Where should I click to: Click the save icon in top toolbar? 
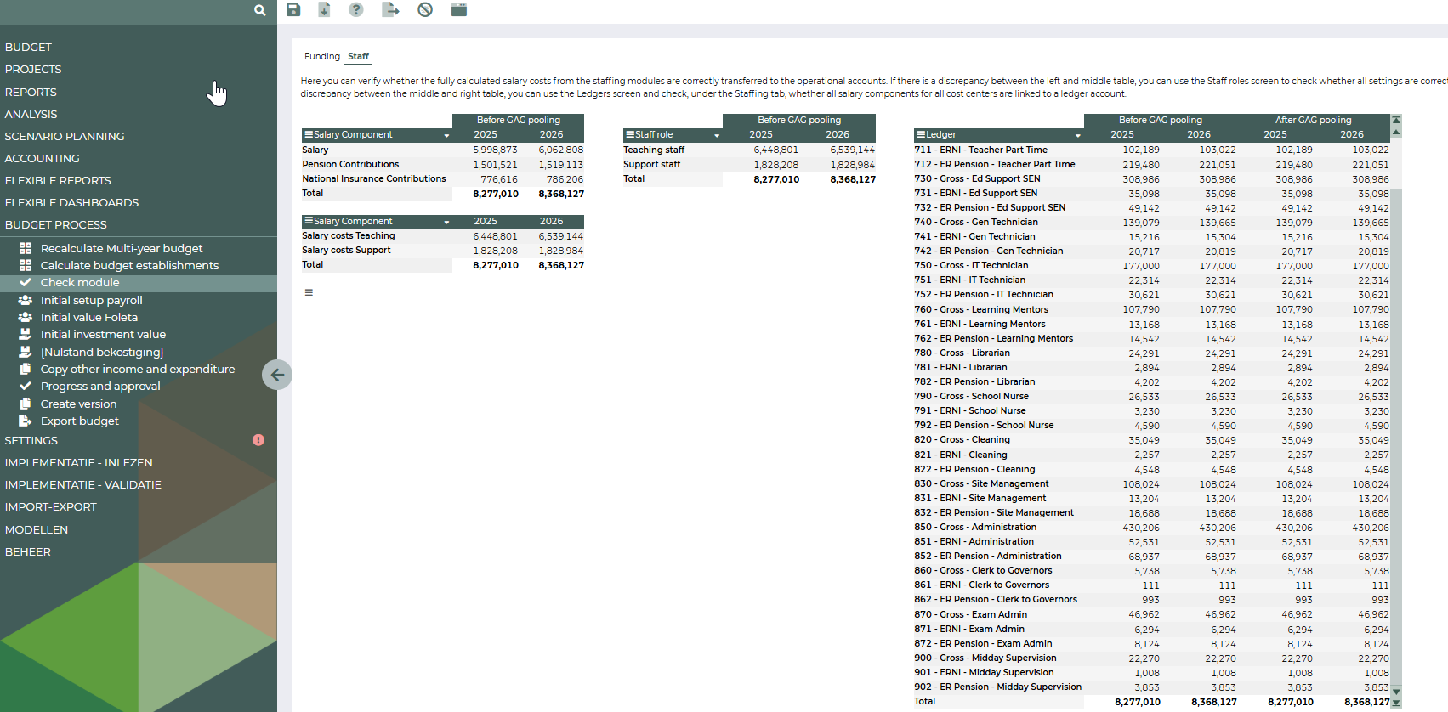pyautogui.click(x=293, y=9)
